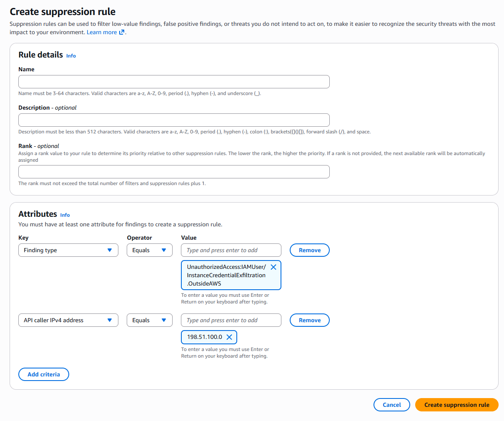This screenshot has width=504, height=421.
Task: Open Rule details Info link
Action: 71,56
